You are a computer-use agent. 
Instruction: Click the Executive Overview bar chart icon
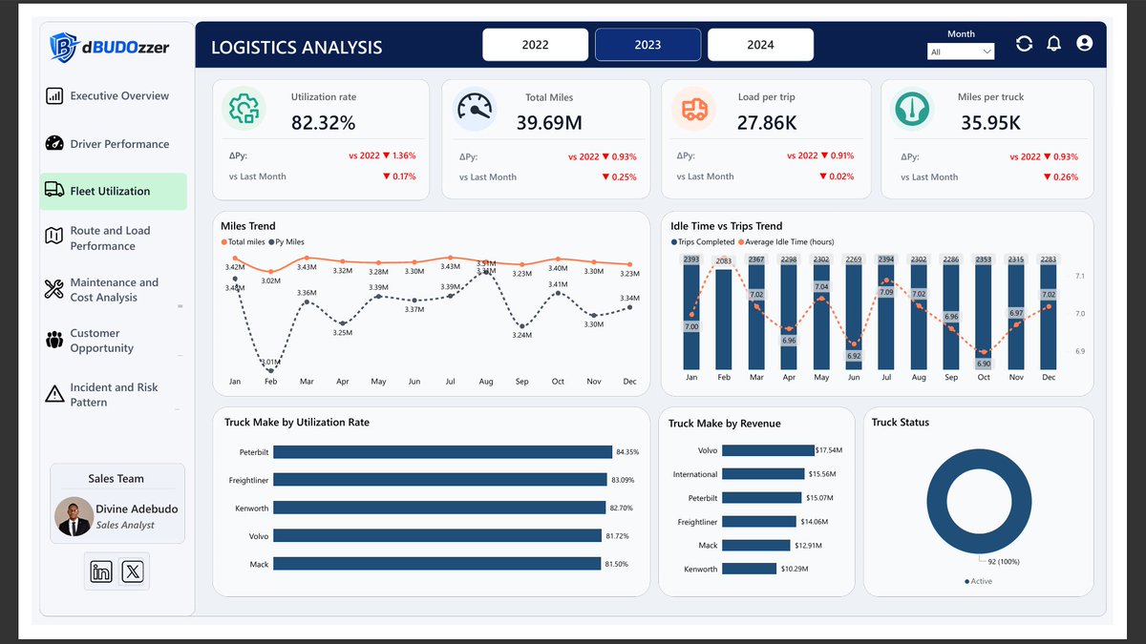54,95
